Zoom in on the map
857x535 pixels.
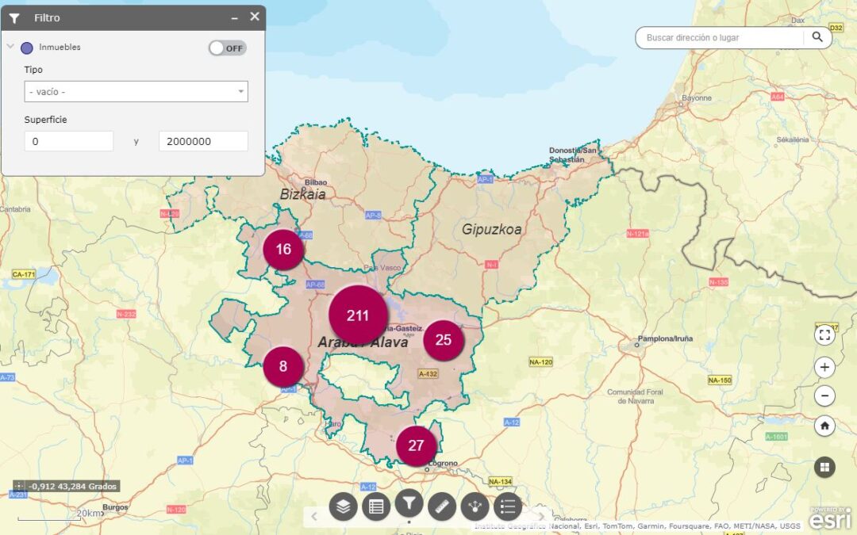(824, 367)
